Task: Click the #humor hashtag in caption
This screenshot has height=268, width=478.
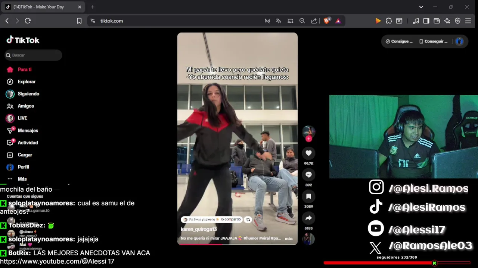Action: [251, 238]
